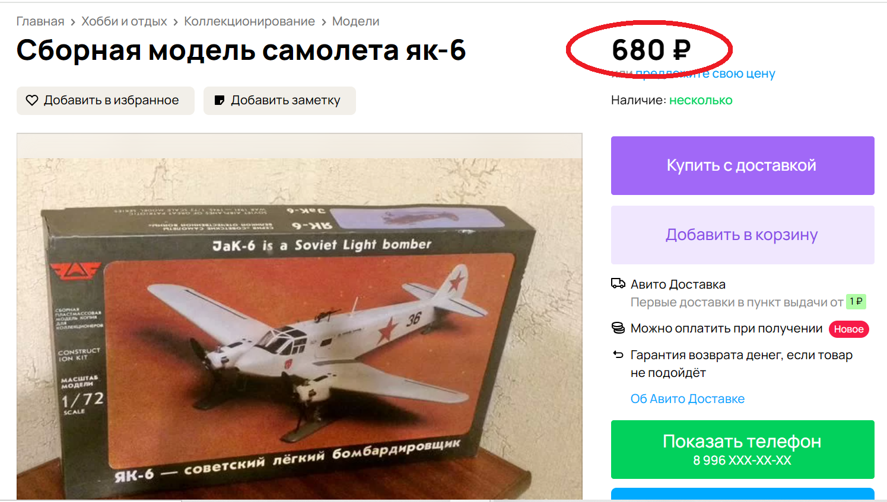The image size is (887, 502).
Task: Reveal number with Показать телефон button
Action: point(743,449)
